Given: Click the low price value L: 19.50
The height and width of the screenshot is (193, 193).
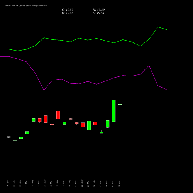Looking at the screenshot, I should (98, 13).
